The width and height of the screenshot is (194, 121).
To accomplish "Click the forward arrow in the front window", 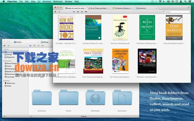I will pyautogui.click(x=59, y=12).
